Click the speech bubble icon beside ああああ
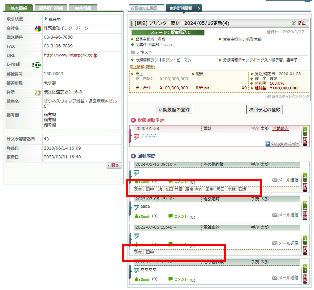The image size is (314, 290). pos(136,270)
